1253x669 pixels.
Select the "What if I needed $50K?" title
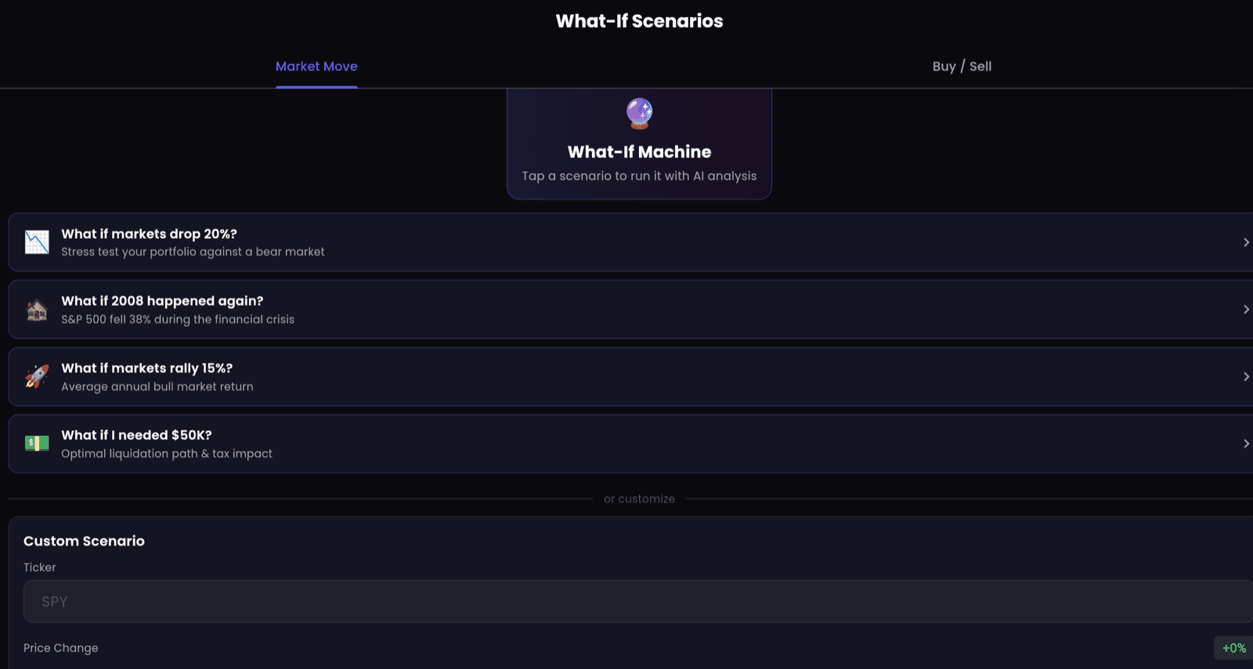coord(136,435)
